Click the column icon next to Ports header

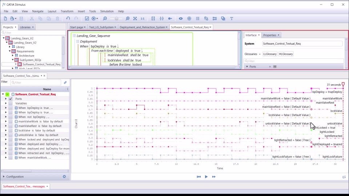275,67
